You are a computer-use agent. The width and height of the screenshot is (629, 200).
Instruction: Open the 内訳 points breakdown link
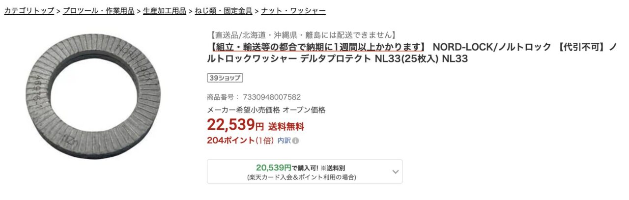click(284, 141)
